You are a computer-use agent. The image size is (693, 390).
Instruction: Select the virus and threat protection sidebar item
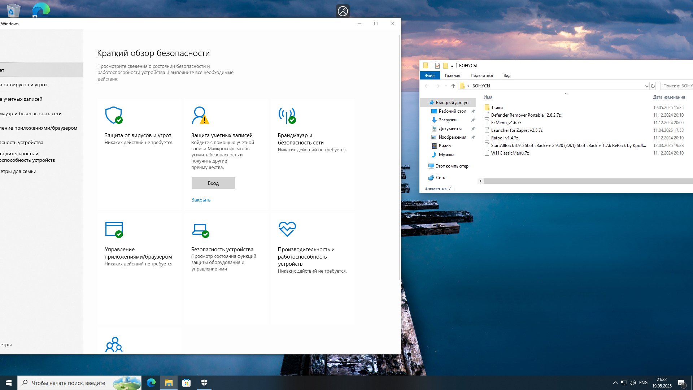(42, 84)
